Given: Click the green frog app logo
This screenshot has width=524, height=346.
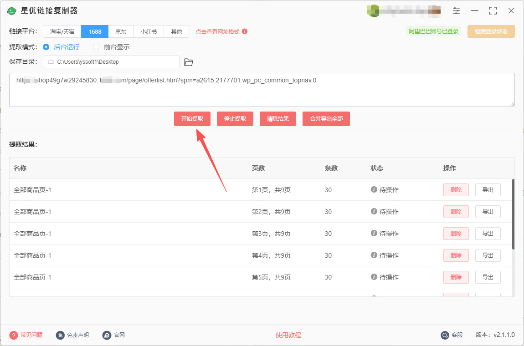Looking at the screenshot, I should [x=12, y=11].
